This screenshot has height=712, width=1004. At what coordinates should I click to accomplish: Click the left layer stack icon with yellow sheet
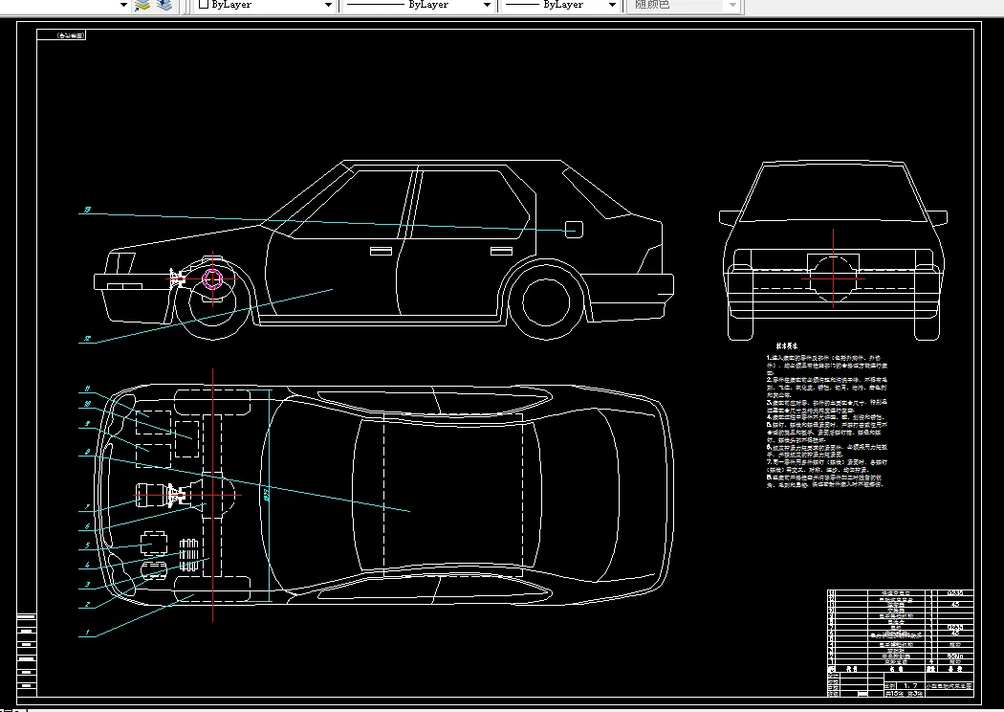[142, 5]
